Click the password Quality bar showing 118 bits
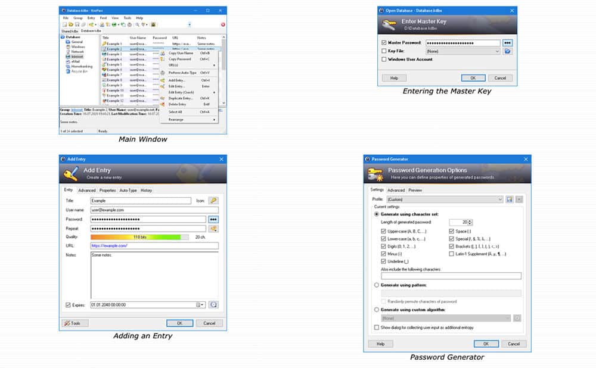 pyautogui.click(x=139, y=237)
